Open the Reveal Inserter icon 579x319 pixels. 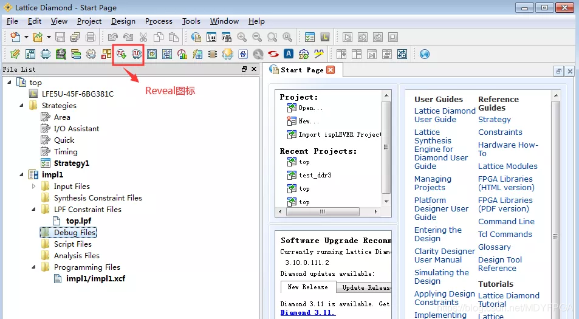(122, 54)
